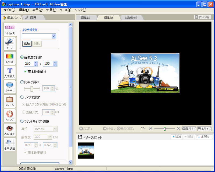Image resolution: width=215 pixels, height=172 pixels.
Task: Expand the 解像度 300 DPI dropdown
Action: (x=49, y=137)
